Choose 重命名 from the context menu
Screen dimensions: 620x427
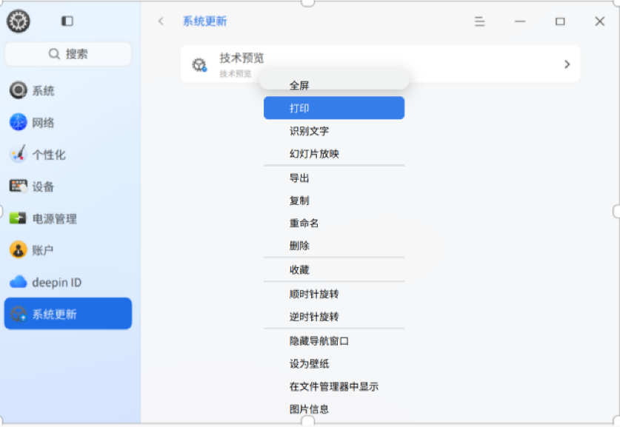point(334,223)
